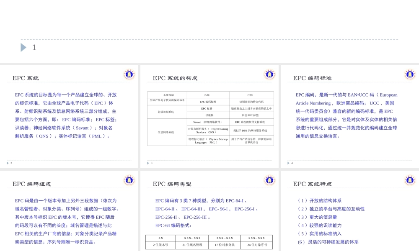Click the arrow marker beside page number 3
Viewport: 419px width, 251px height.
tap(147, 163)
